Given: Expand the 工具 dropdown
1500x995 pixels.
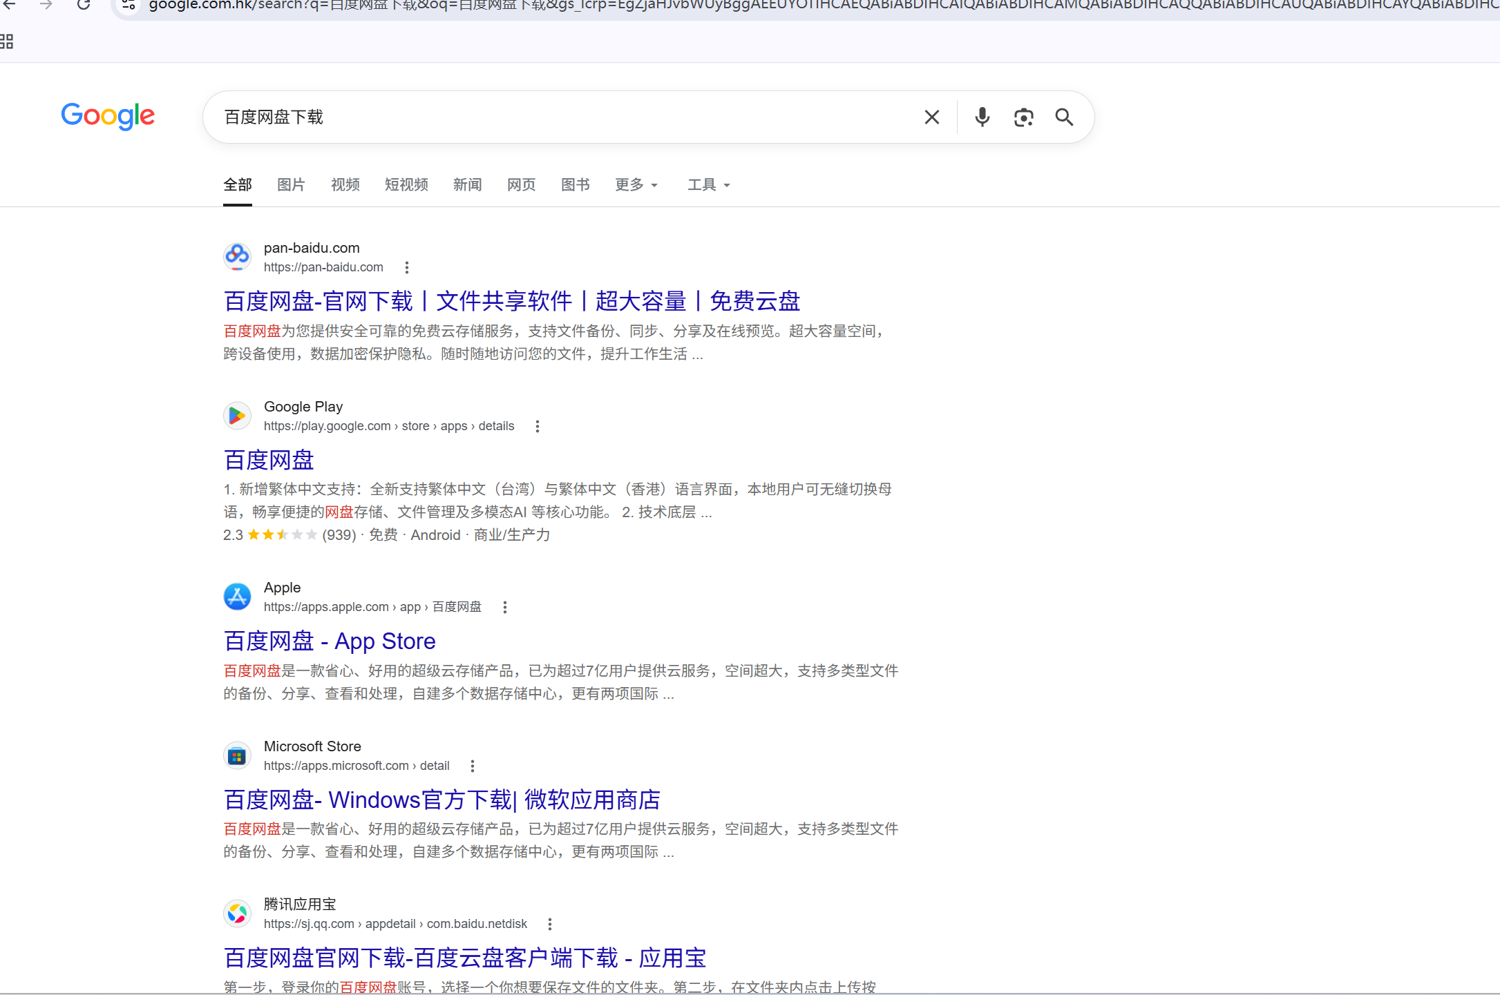Looking at the screenshot, I should pyautogui.click(x=709, y=185).
